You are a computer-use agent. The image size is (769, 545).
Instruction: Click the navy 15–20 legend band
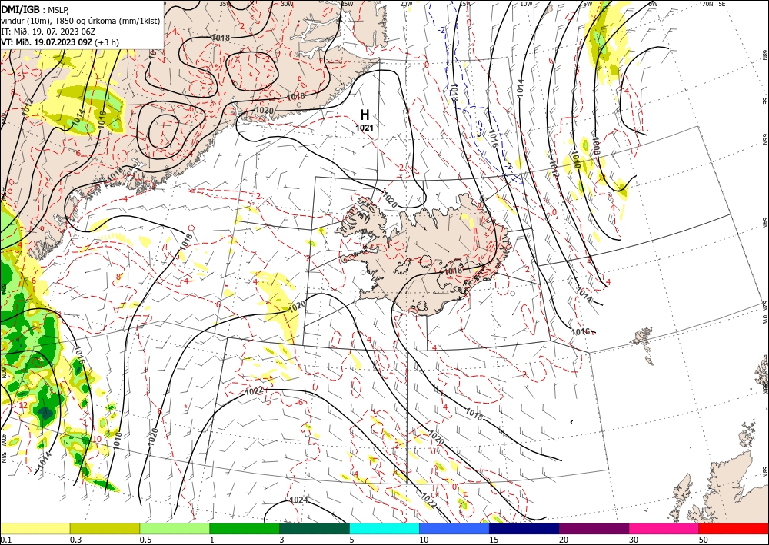click(x=524, y=528)
